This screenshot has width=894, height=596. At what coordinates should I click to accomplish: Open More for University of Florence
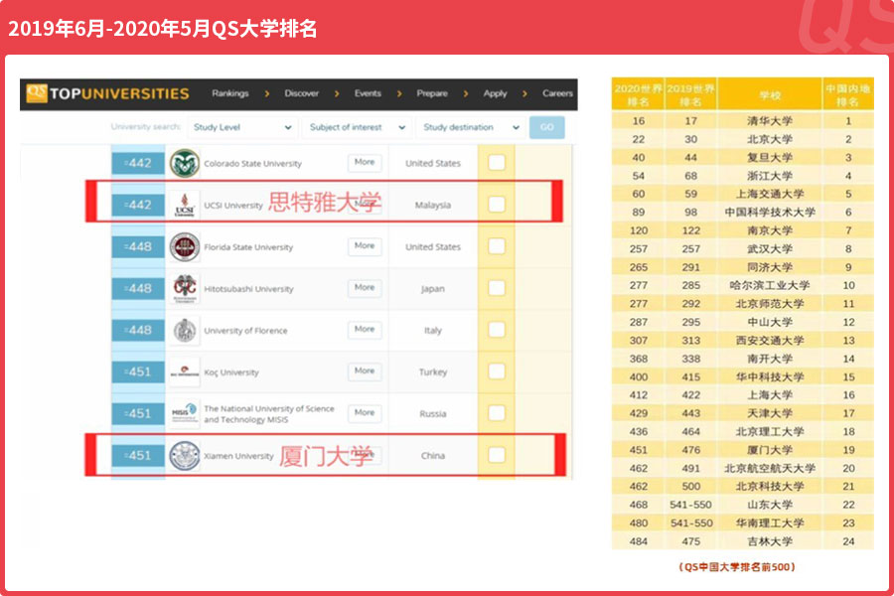[365, 329]
